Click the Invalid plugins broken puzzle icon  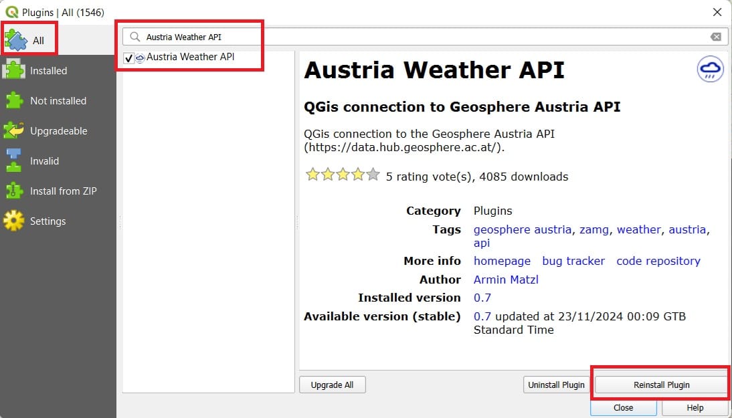click(14, 161)
